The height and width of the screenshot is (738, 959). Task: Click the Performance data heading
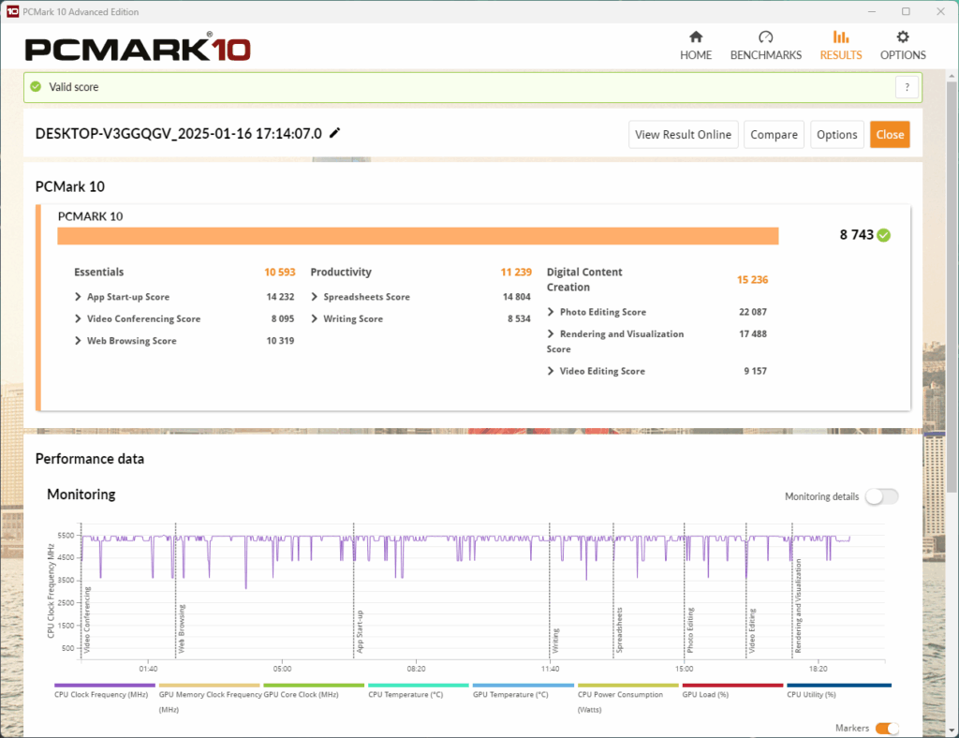pyautogui.click(x=90, y=459)
